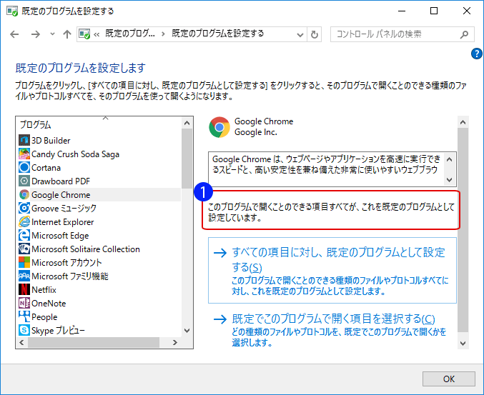484x395 pixels.
Task: Open the recent locations dropdown arrow
Action: point(52,34)
